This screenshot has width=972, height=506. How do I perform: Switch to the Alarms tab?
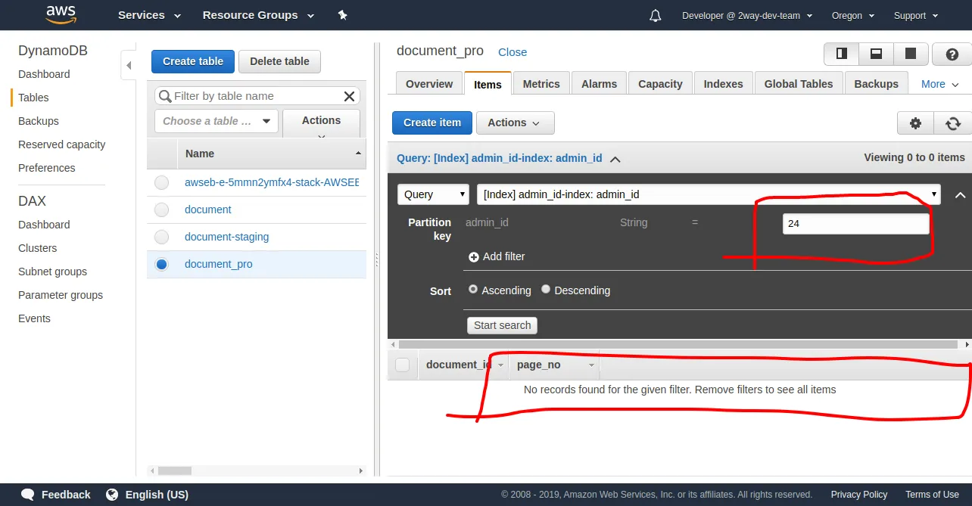pos(600,84)
